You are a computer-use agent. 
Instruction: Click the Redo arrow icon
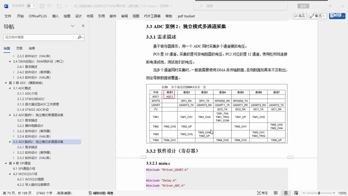59,6
